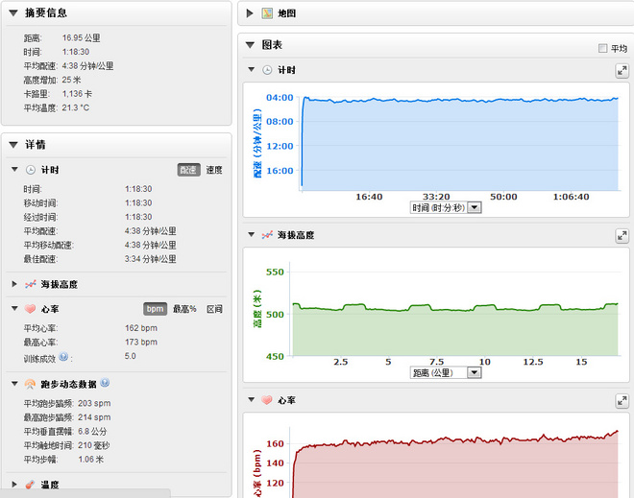Click the heart icon in details 心率 row

[x=31, y=309]
